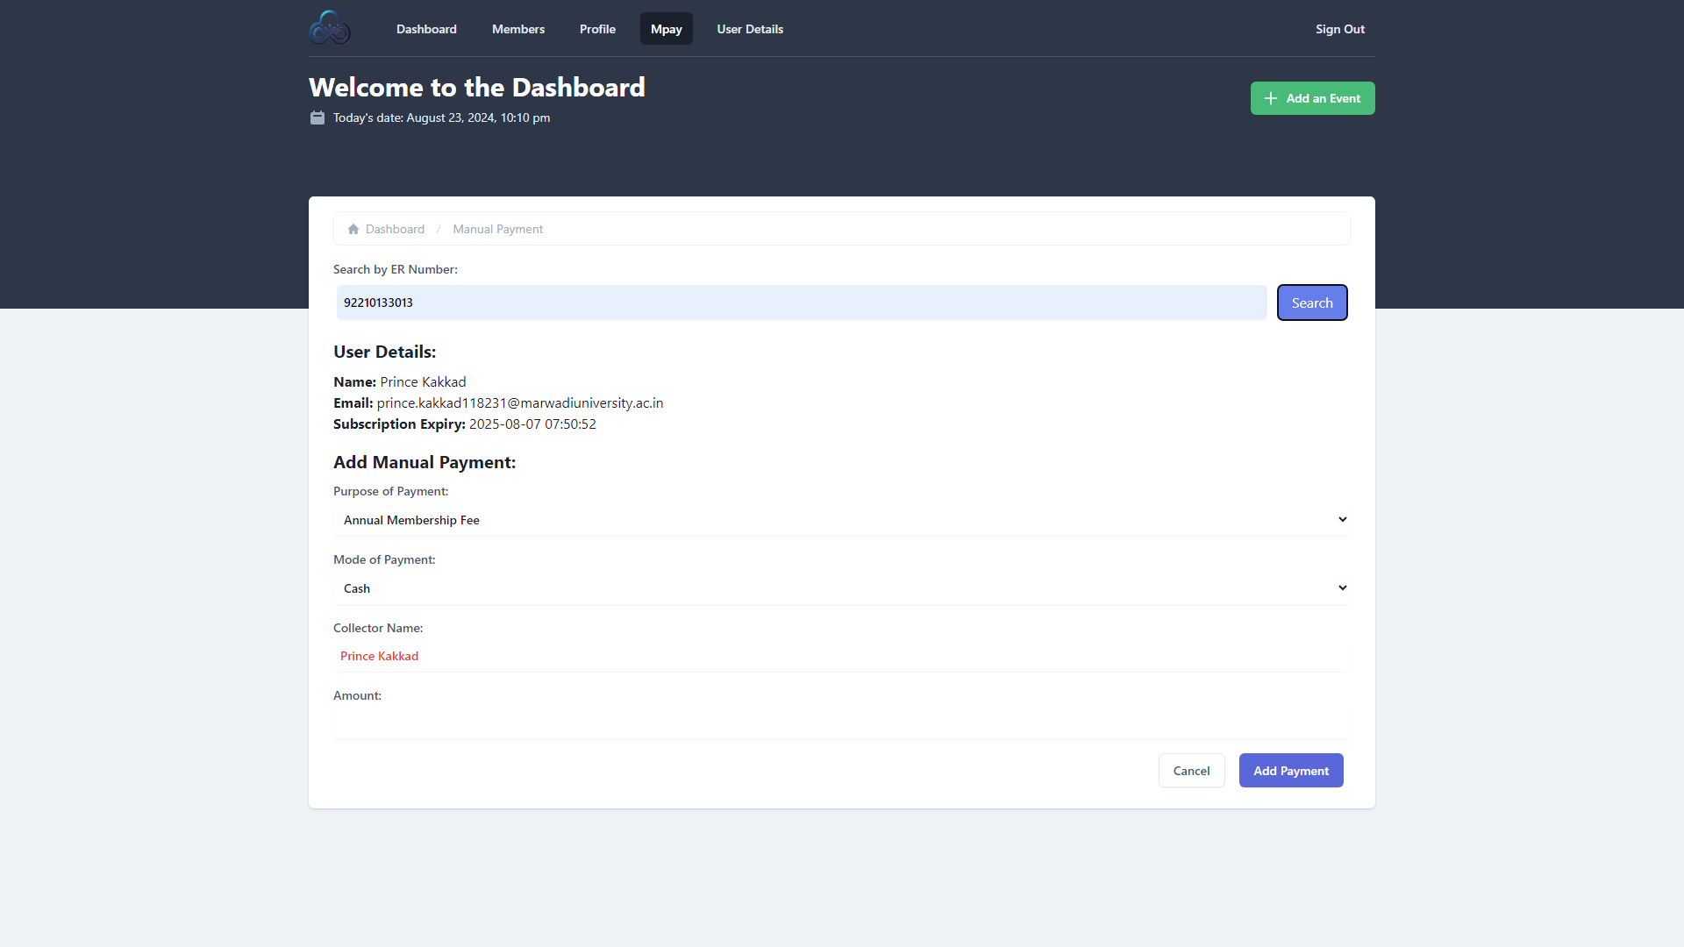Go to the Dashboard nav tab
This screenshot has width=1684, height=947.
[426, 29]
